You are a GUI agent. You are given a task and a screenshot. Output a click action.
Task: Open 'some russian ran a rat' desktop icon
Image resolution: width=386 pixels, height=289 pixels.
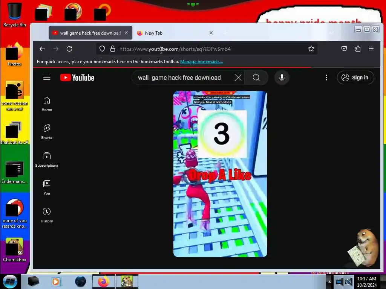pyautogui.click(x=15, y=96)
